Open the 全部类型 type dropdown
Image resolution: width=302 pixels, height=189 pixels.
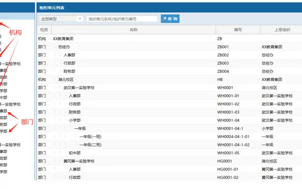tap(61, 19)
